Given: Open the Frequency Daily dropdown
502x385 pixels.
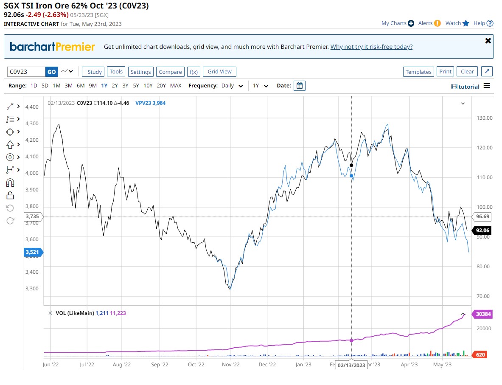Looking at the screenshot, I should click(x=233, y=86).
